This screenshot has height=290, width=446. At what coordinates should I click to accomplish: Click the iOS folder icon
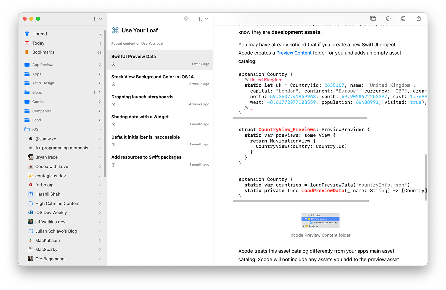[27, 129]
